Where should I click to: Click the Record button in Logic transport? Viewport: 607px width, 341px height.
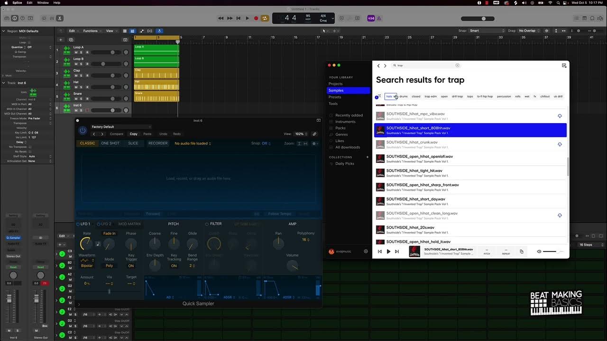(256, 18)
